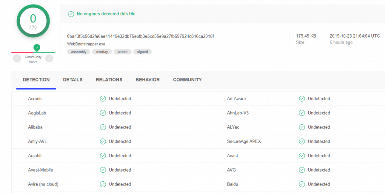Click the community score downvote X icon
385x193 pixels.
[x=17, y=58]
